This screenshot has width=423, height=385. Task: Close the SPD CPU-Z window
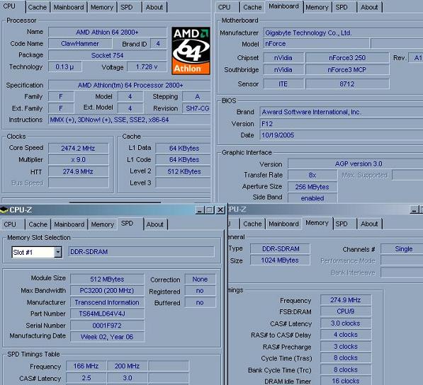tap(220, 210)
